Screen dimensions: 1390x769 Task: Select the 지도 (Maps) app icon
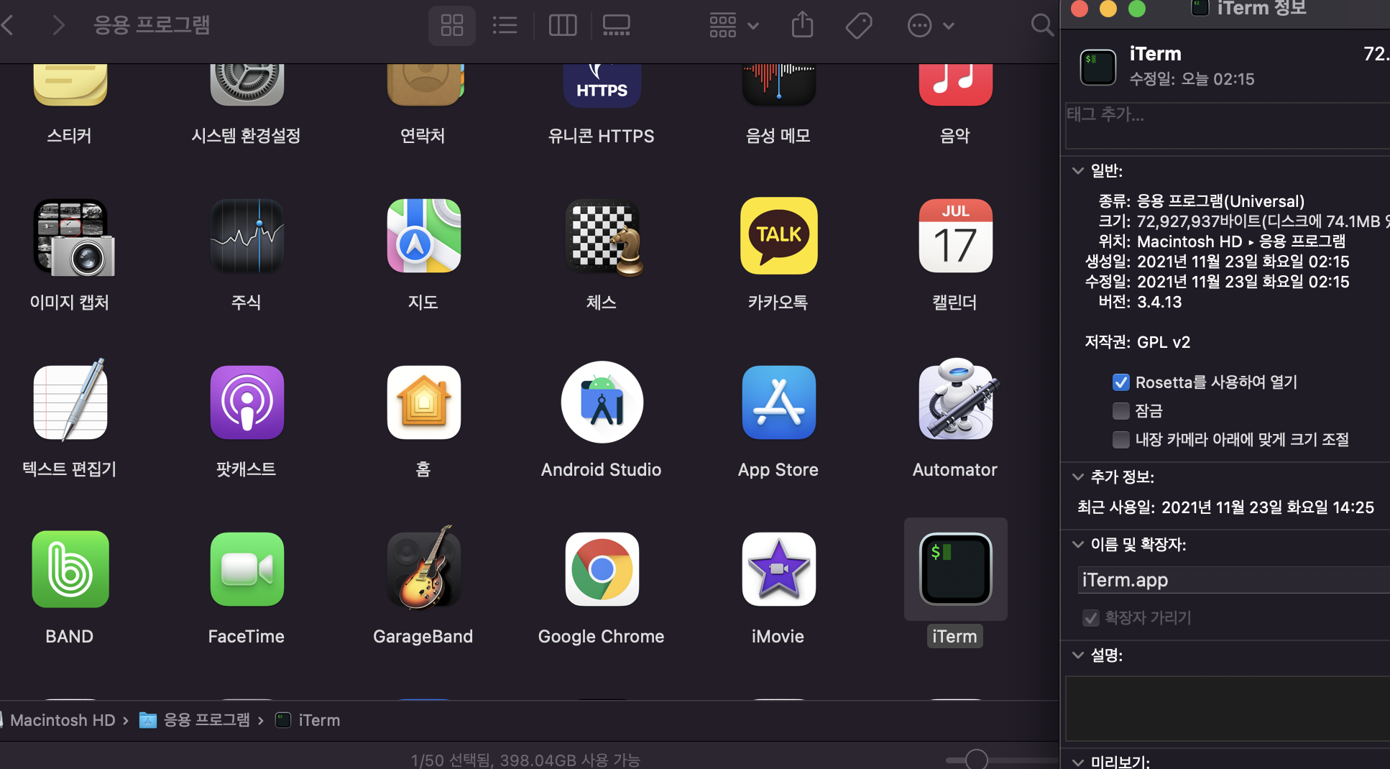tap(424, 236)
